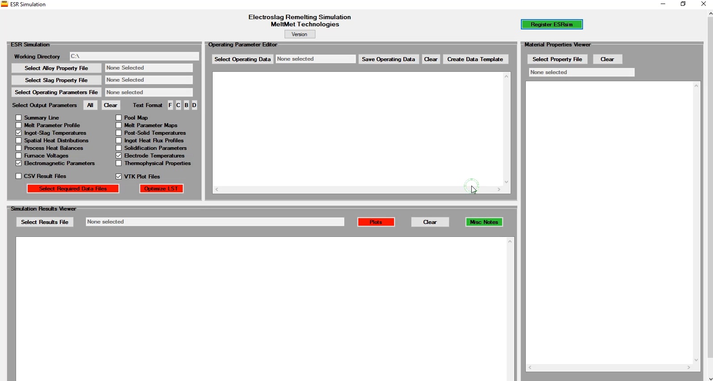Select all output parameters with All button

click(90, 105)
